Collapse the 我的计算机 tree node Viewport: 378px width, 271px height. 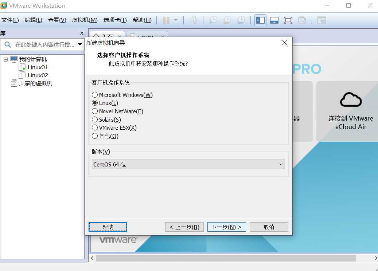5,59
